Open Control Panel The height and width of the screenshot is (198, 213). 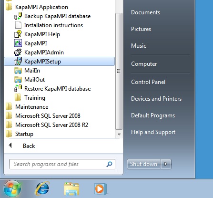[148, 82]
